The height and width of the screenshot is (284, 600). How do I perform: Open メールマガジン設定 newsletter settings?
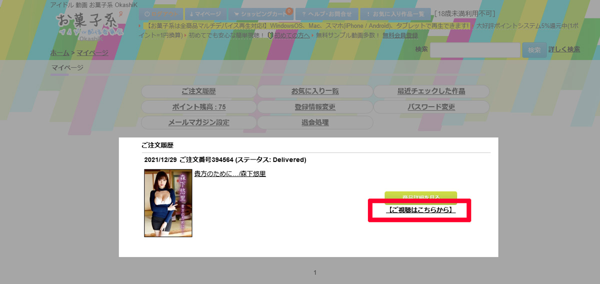click(198, 122)
